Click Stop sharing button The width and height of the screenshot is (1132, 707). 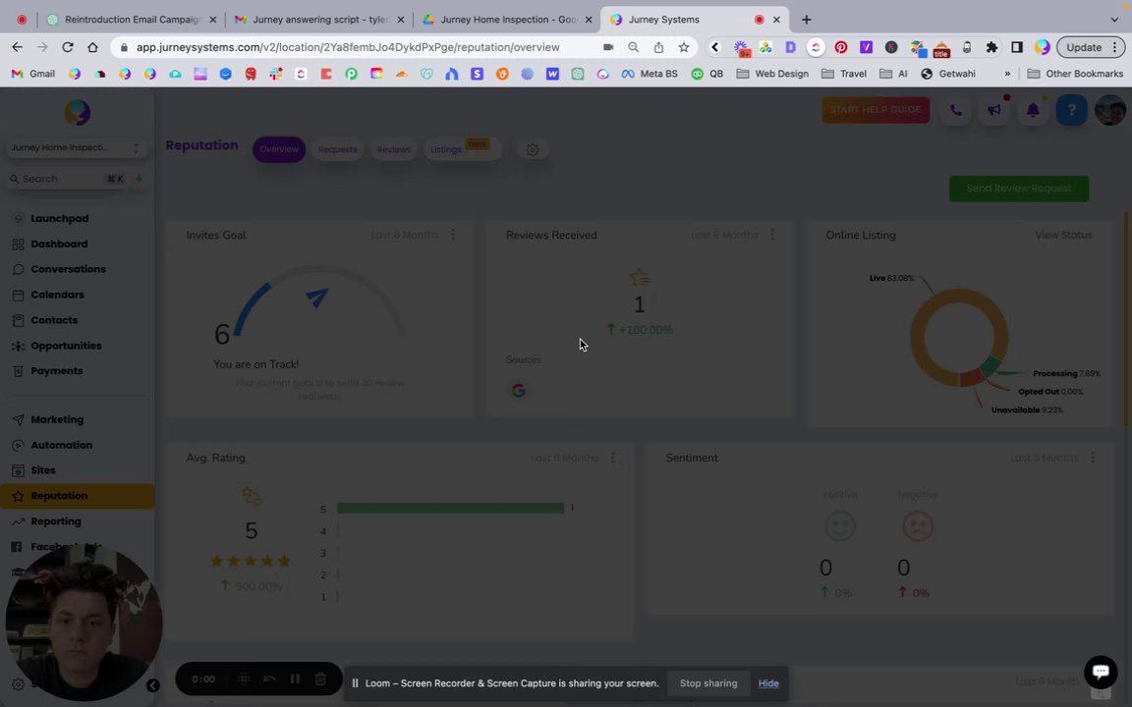[708, 683]
